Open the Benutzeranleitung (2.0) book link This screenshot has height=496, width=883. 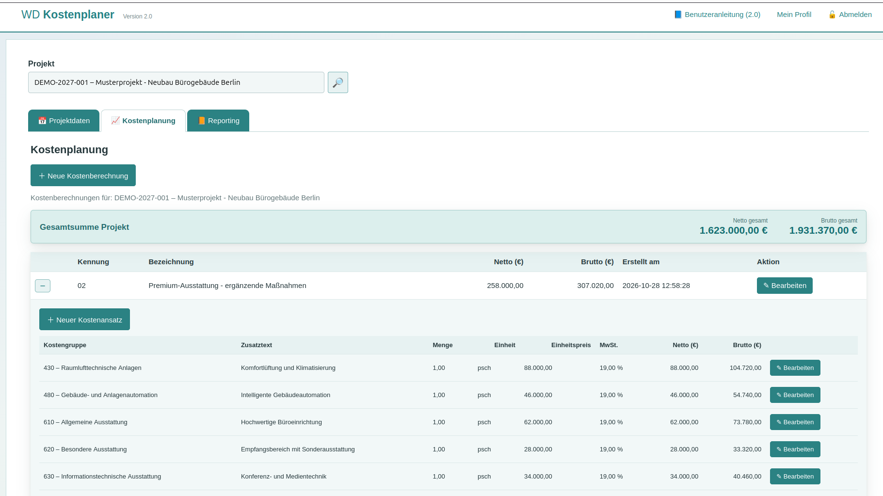pyautogui.click(x=717, y=15)
